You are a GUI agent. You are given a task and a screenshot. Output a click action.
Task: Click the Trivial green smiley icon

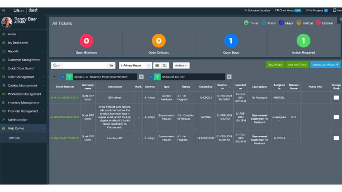246,23
